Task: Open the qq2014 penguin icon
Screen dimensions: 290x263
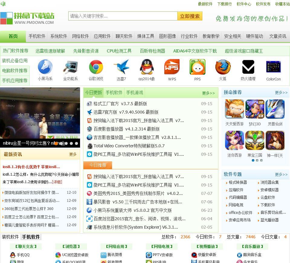Action: pos(147,67)
